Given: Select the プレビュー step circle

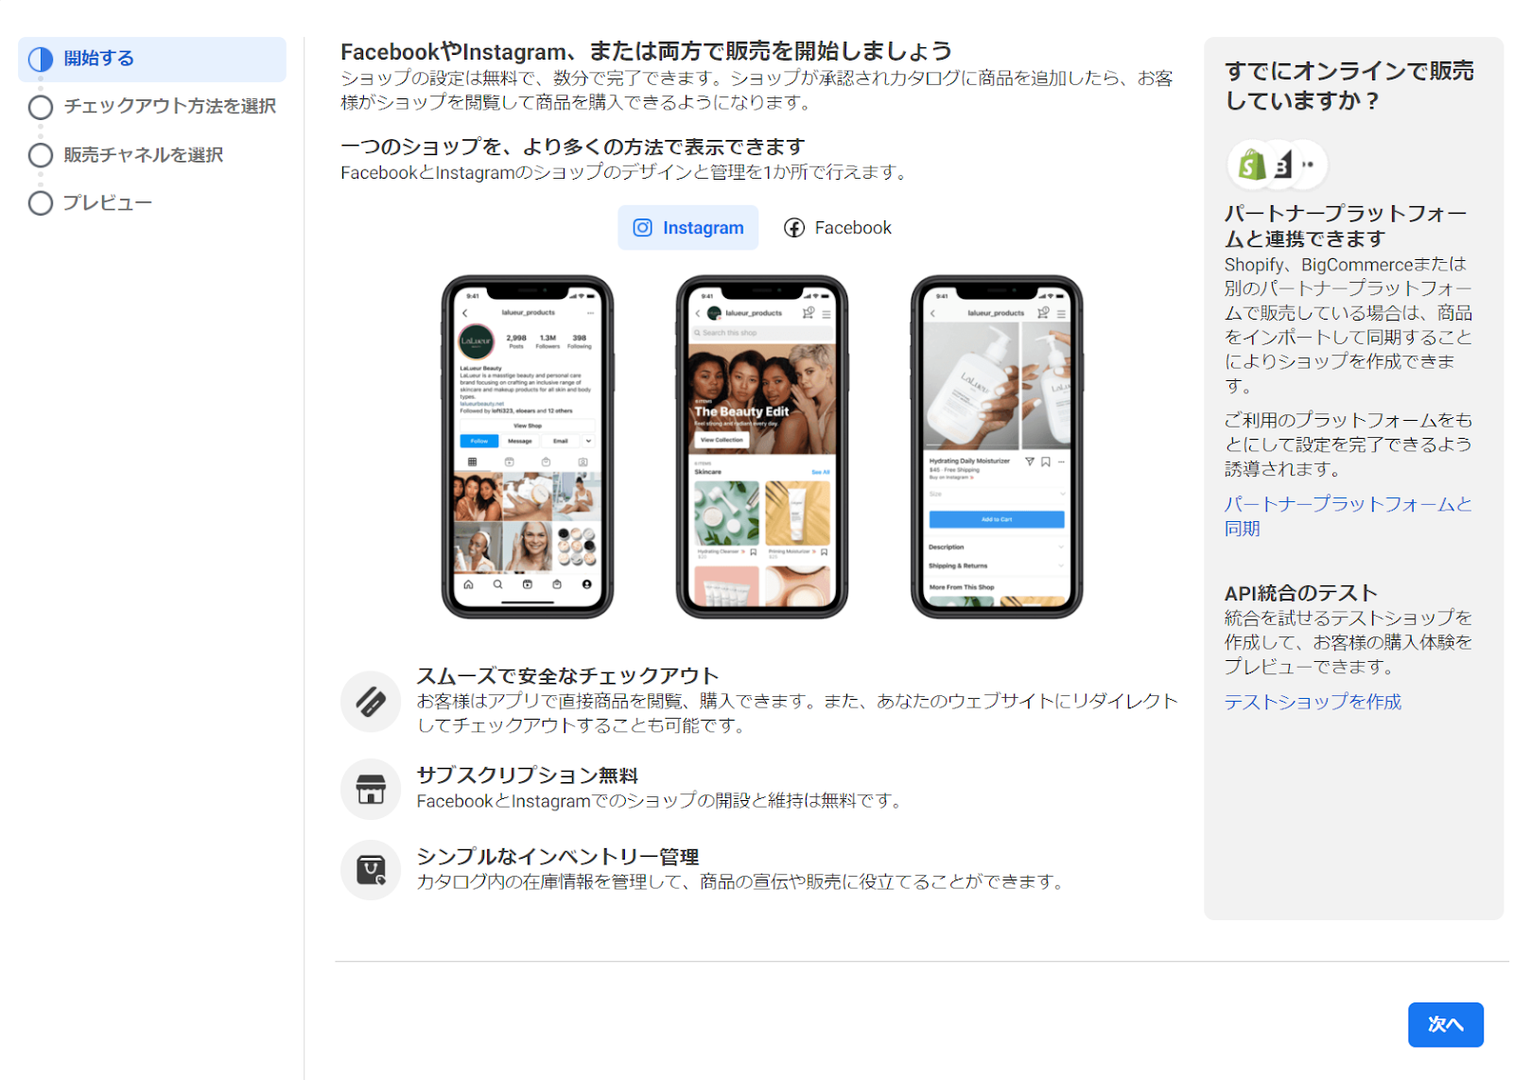Looking at the screenshot, I should pyautogui.click(x=41, y=203).
